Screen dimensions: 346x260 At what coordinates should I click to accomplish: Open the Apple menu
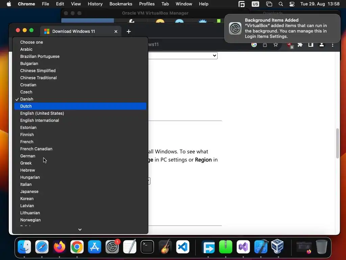pyautogui.click(x=9, y=4)
